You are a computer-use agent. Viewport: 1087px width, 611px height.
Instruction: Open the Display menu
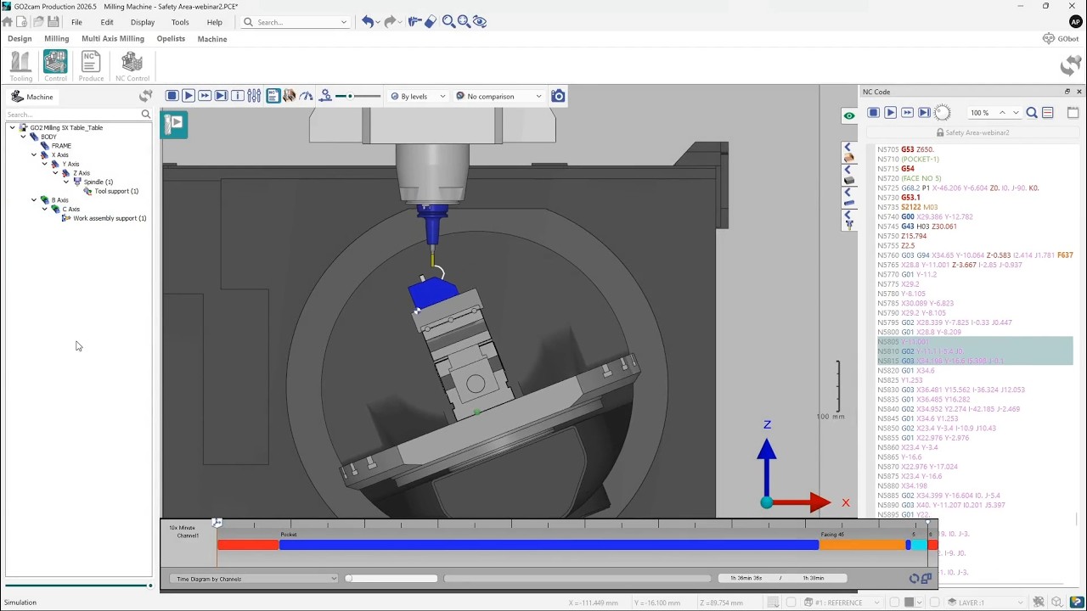(143, 22)
